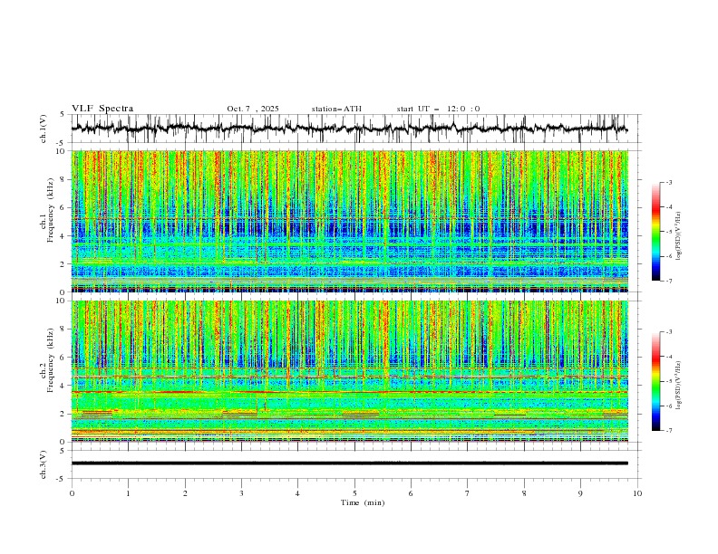Click the 4 minute tick label

(x=297, y=493)
